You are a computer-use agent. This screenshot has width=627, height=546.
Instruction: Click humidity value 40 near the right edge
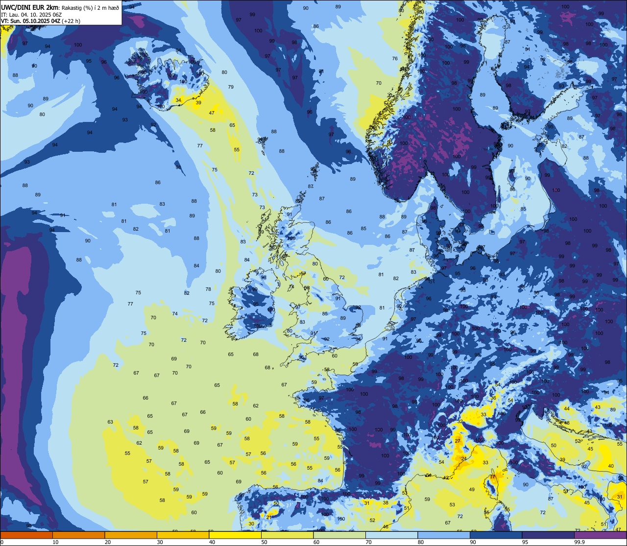(x=610, y=466)
